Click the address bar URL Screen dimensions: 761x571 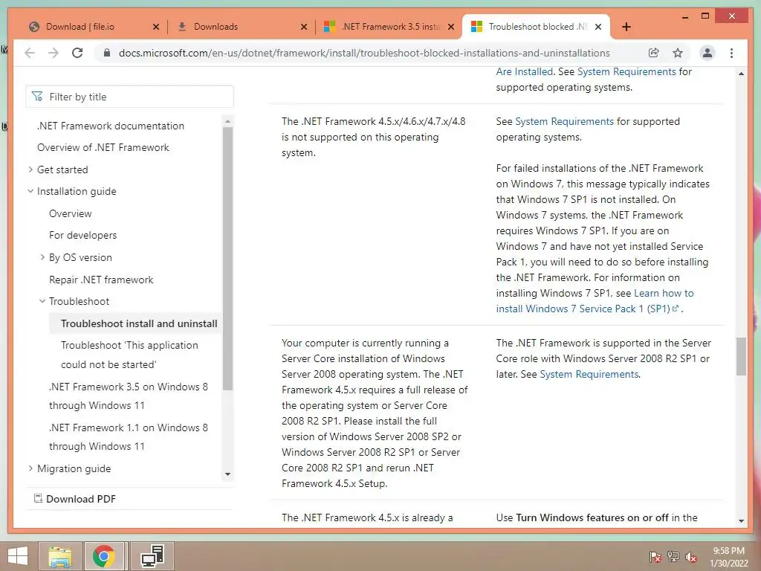(364, 53)
